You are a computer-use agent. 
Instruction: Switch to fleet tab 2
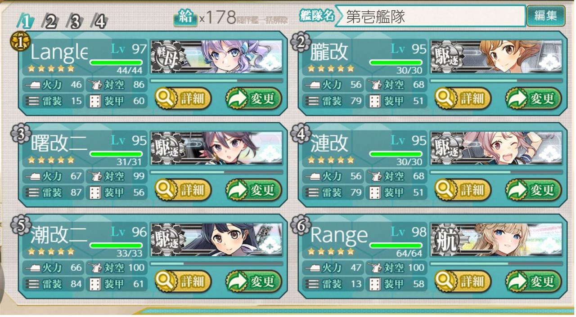pyautogui.click(x=50, y=21)
